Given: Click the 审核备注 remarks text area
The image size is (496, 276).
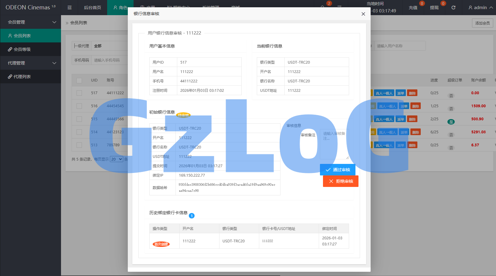Looking at the screenshot, I should [x=334, y=144].
